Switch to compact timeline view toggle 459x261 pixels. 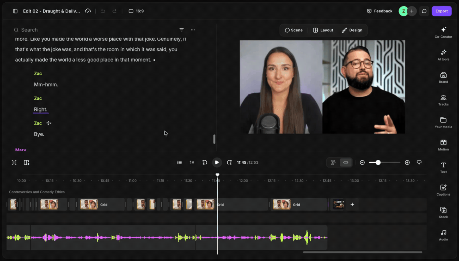pyautogui.click(x=346, y=162)
